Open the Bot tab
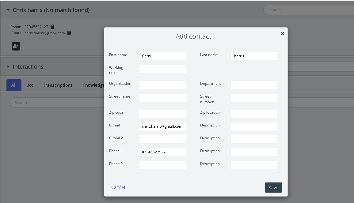Image resolution: width=354 pixels, height=203 pixels. pyautogui.click(x=30, y=85)
